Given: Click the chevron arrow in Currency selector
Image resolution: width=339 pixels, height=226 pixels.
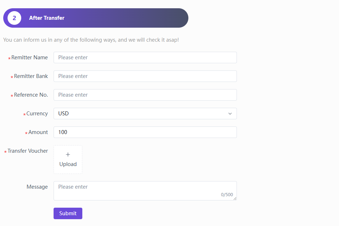Looking at the screenshot, I should click(230, 114).
